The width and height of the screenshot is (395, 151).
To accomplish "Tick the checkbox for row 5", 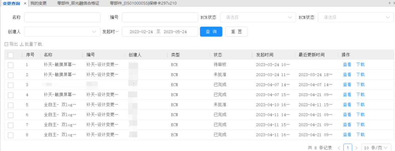I will tap(11, 105).
